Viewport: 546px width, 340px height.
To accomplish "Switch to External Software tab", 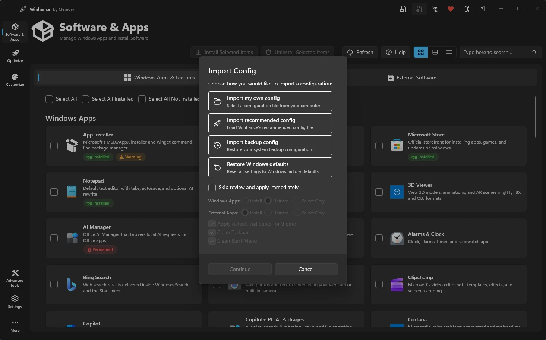I will [x=412, y=78].
